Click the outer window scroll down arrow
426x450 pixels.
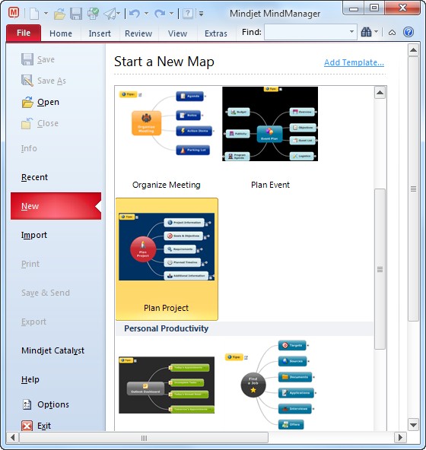[x=413, y=425]
